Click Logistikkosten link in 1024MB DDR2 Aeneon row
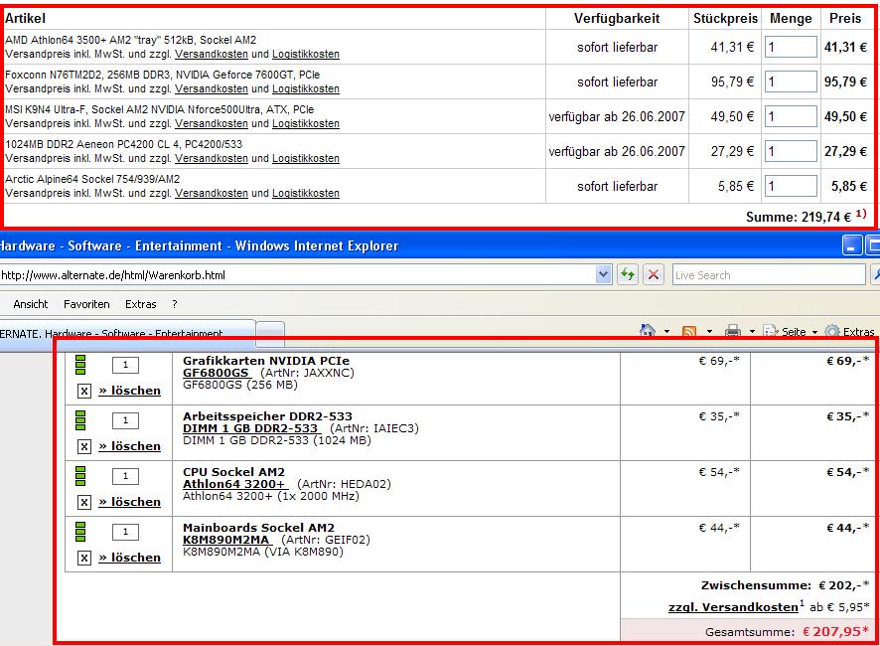This screenshot has width=880, height=646. 306,158
